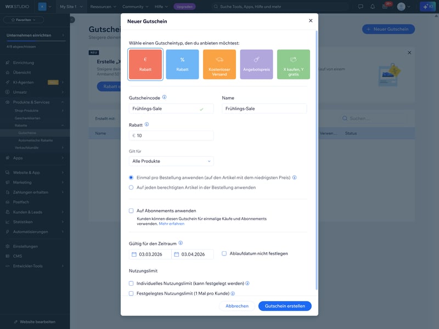Click the Upgraden button
439x329 pixels.
(x=184, y=7)
